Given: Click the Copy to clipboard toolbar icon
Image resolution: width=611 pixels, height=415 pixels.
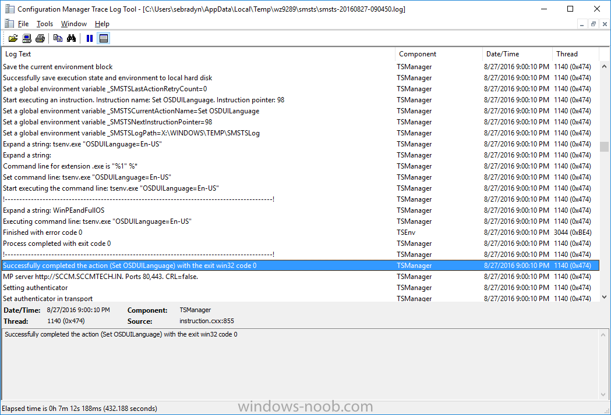Looking at the screenshot, I should [58, 38].
